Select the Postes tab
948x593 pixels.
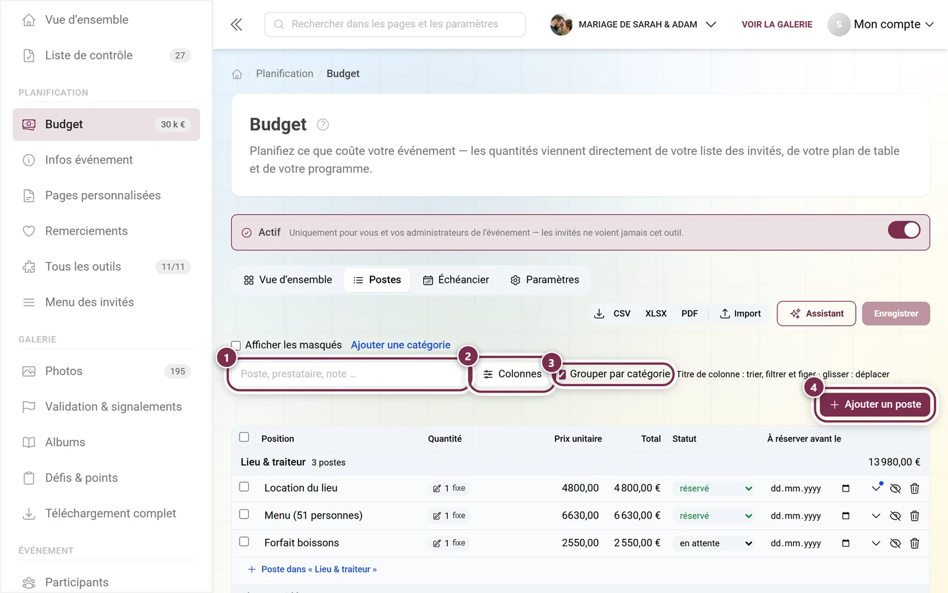(377, 280)
